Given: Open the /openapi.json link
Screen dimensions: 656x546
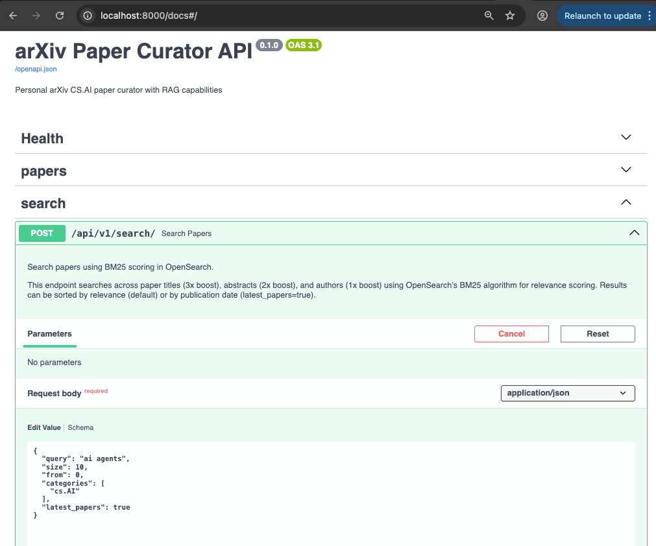Looking at the screenshot, I should click(36, 69).
